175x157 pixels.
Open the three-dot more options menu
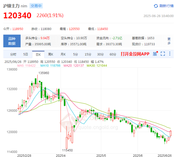point(170,54)
